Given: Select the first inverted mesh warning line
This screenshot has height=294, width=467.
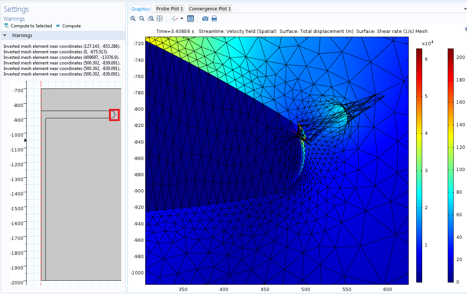Looking at the screenshot, I should click(62, 46).
